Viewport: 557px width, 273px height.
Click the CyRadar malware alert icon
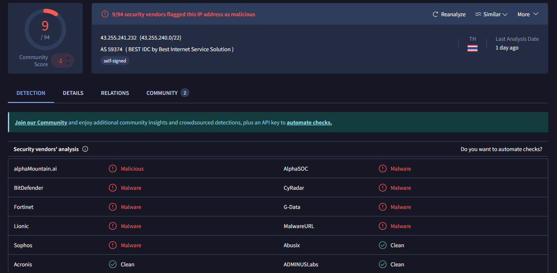383,188
